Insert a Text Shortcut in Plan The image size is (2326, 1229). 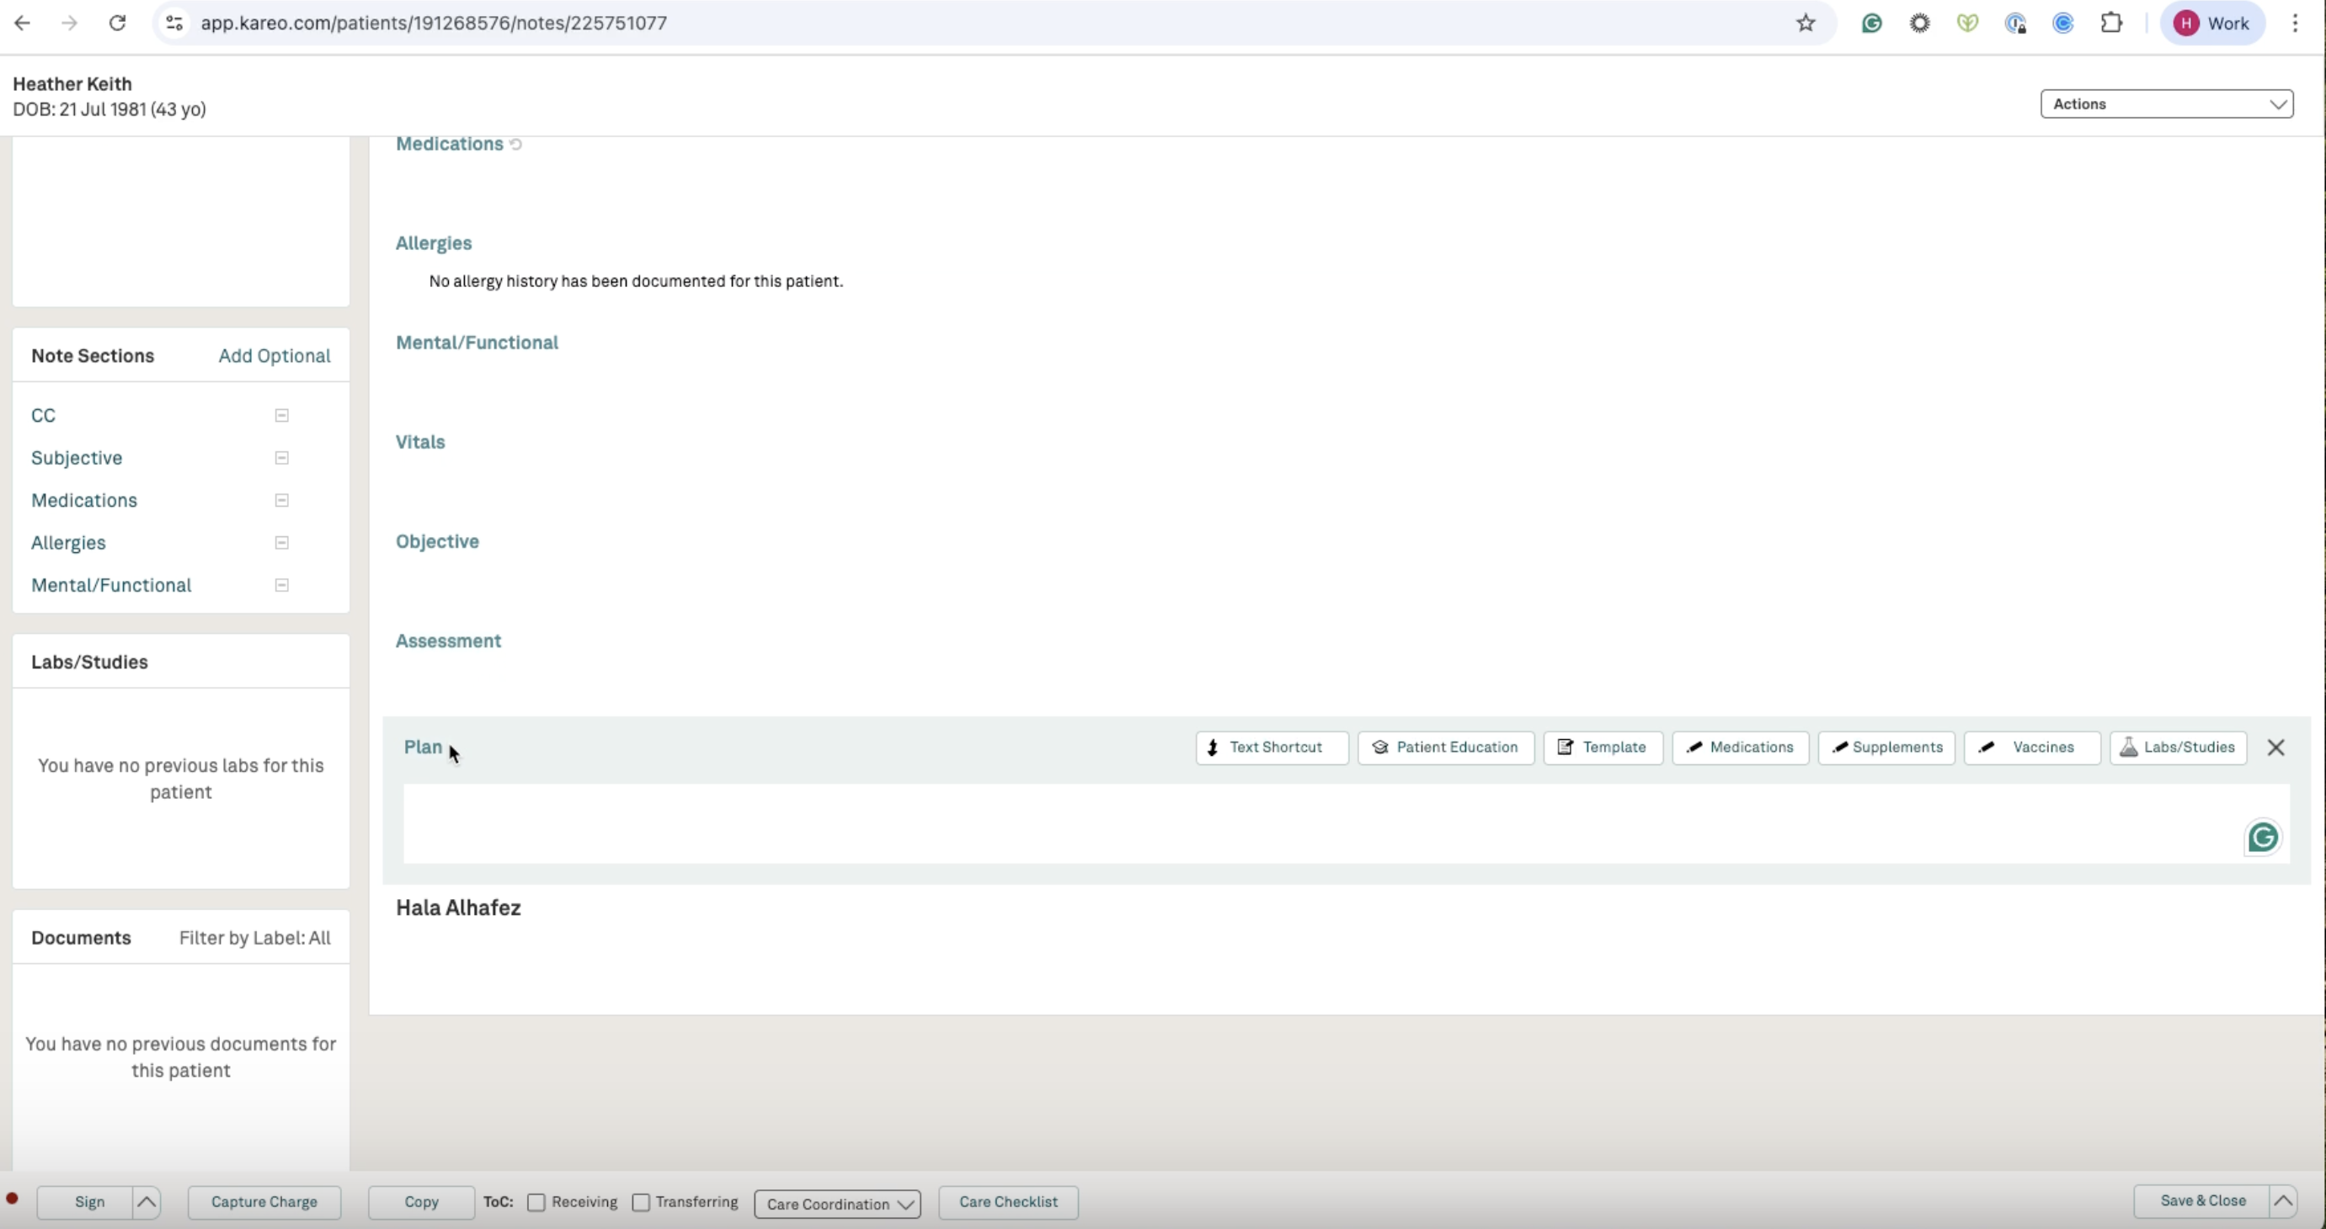[1272, 748]
